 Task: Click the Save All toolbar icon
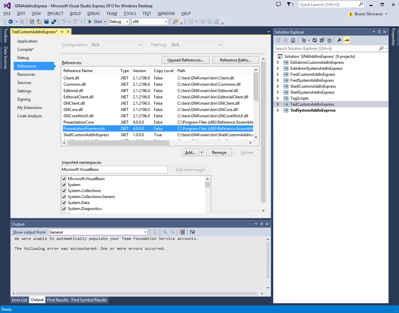click(x=53, y=22)
